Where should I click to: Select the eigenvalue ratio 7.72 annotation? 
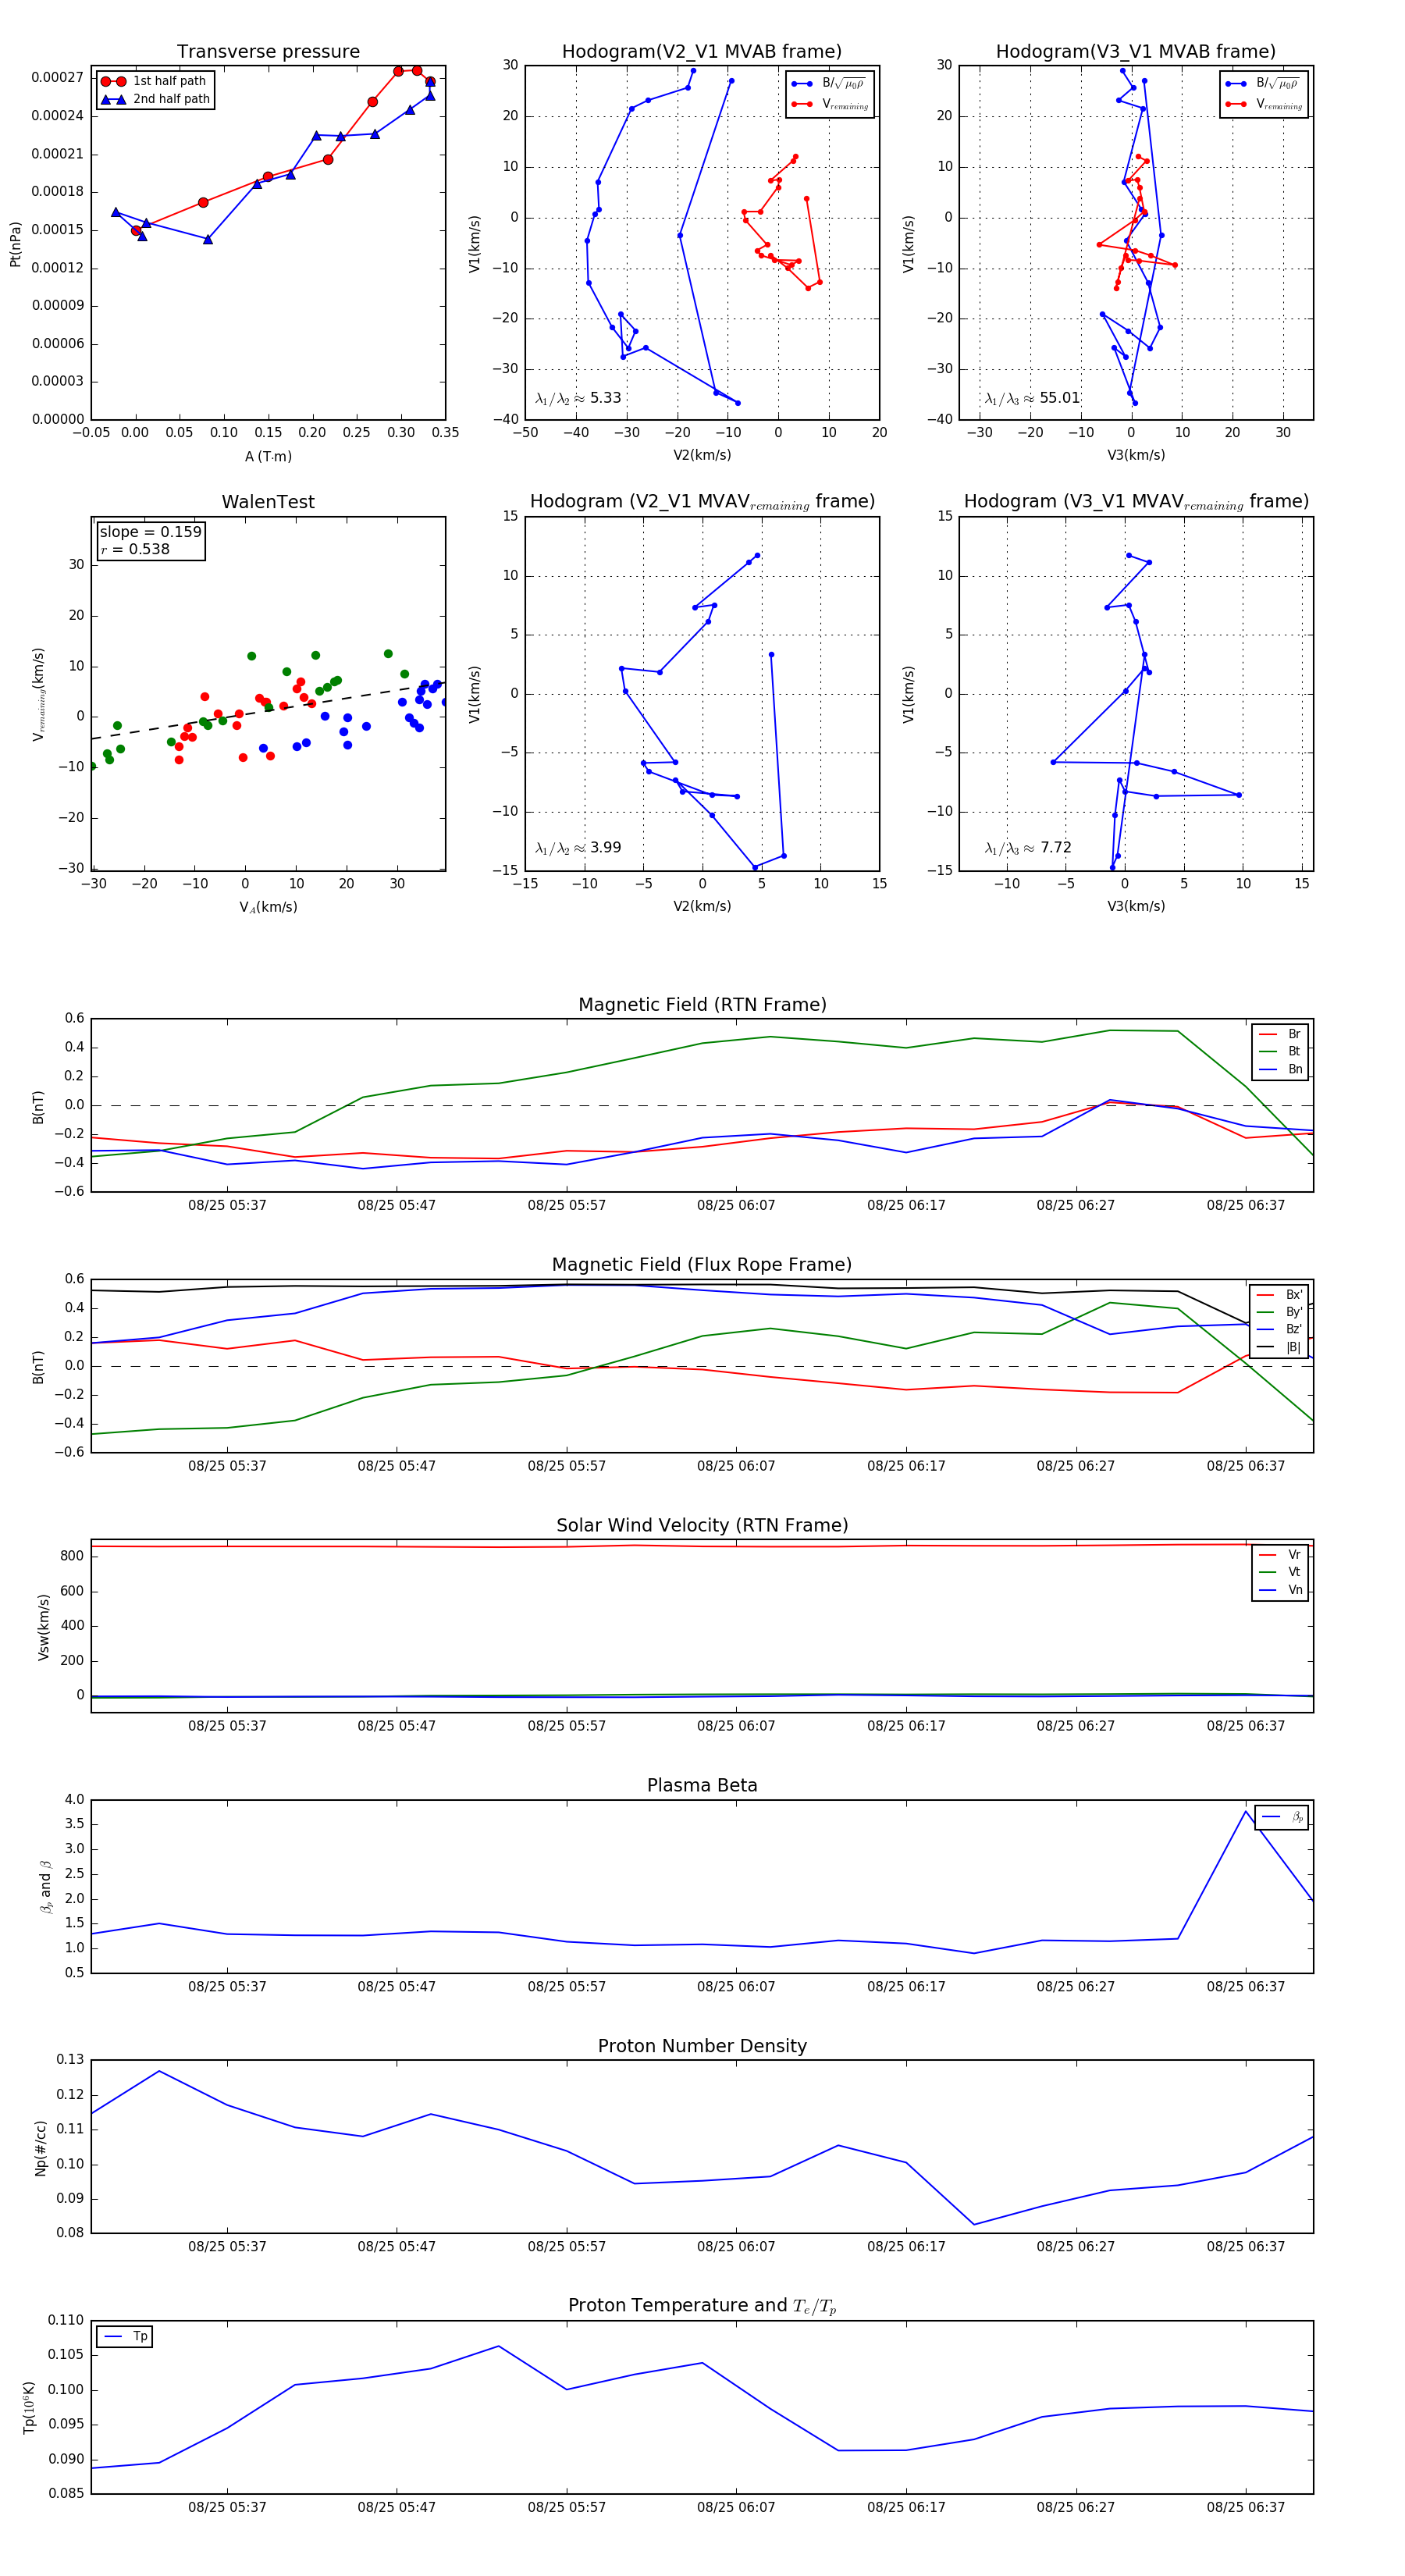1028,848
